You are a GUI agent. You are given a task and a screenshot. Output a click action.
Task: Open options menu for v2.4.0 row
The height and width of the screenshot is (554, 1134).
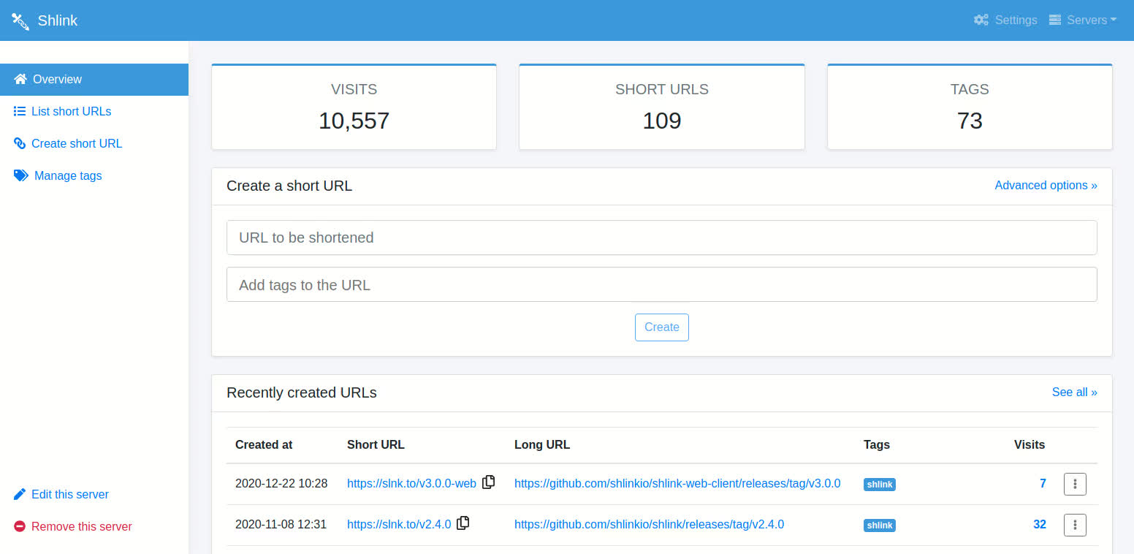1075,525
